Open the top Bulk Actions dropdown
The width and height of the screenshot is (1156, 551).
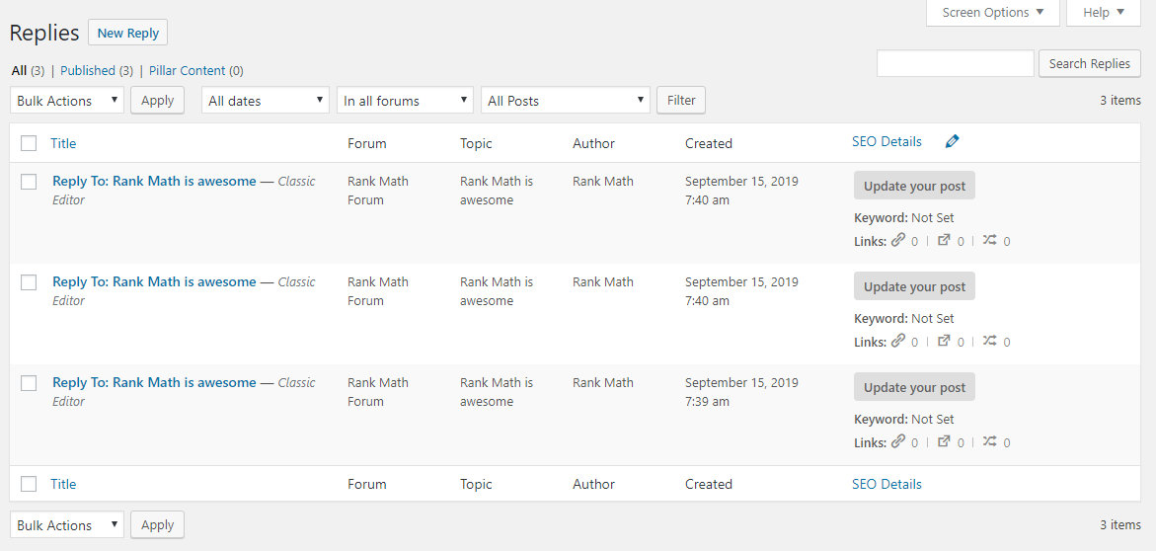(67, 101)
